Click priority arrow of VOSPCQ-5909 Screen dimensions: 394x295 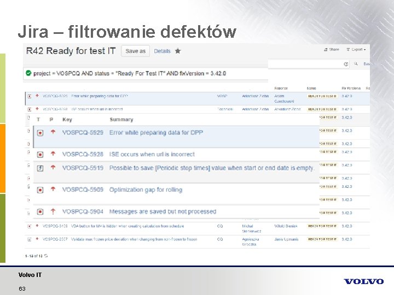click(53, 189)
